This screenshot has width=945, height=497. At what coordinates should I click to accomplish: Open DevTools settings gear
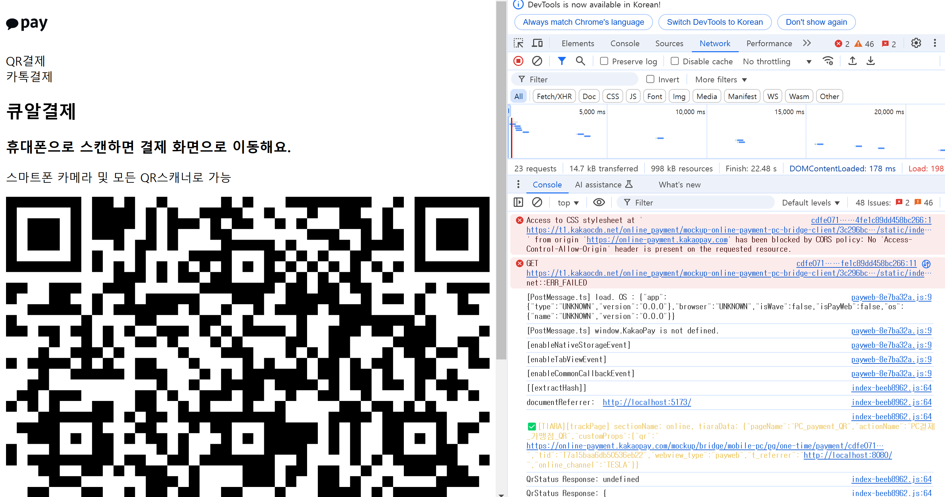[916, 43]
